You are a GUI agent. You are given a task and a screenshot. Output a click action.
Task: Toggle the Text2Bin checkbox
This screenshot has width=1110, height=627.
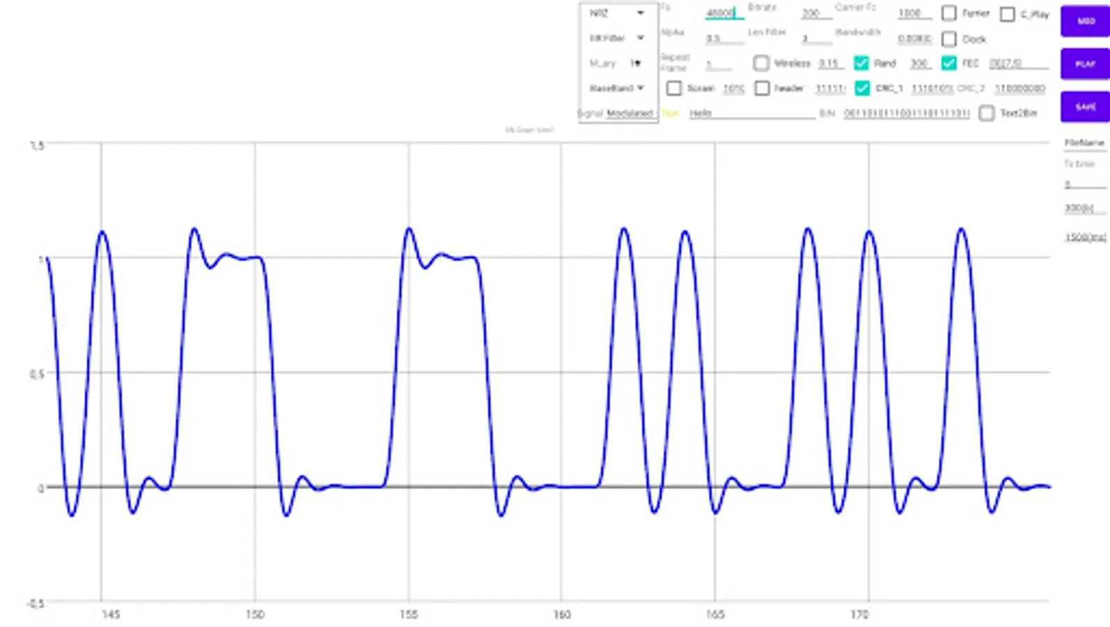tap(986, 113)
